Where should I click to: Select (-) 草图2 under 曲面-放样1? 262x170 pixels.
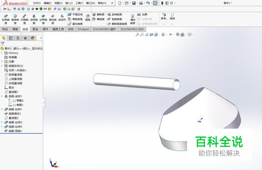pos(16,101)
